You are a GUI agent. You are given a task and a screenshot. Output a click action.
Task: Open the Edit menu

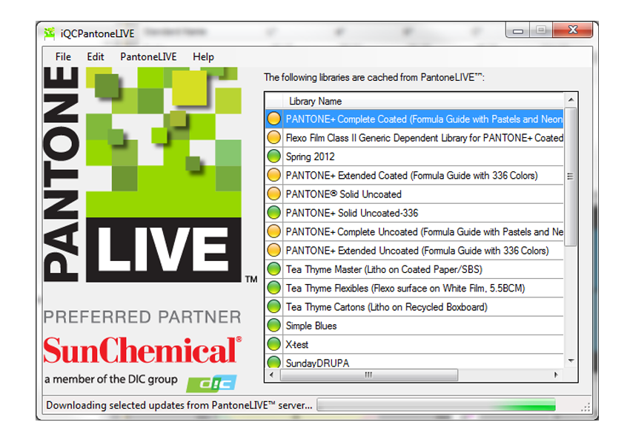(x=95, y=56)
